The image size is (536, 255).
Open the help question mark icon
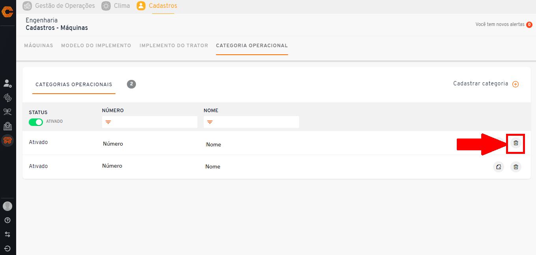pyautogui.click(x=7, y=220)
